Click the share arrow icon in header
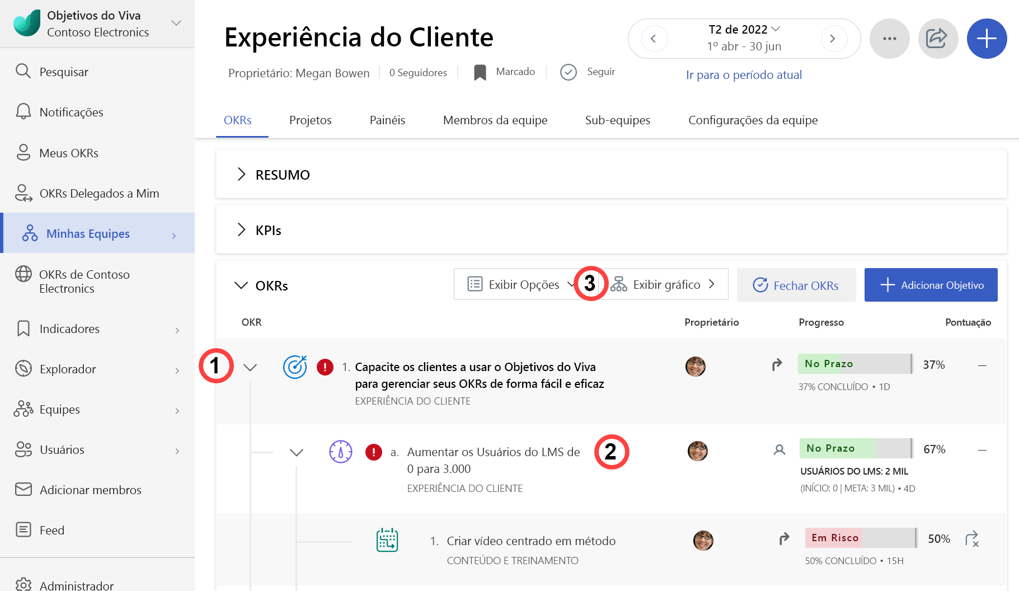Screen dimensions: 1019x591 click(x=938, y=39)
